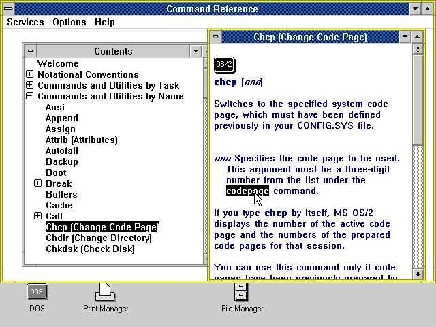The image size is (436, 327).
Task: Select Chcp (Change Code Page) entry
Action: click(102, 227)
